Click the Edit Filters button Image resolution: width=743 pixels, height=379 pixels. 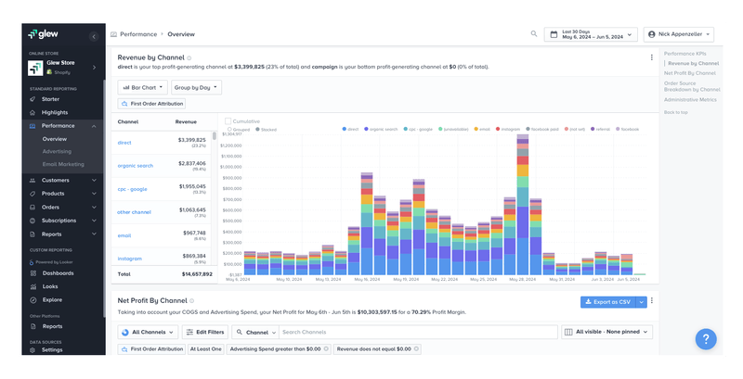[205, 333]
